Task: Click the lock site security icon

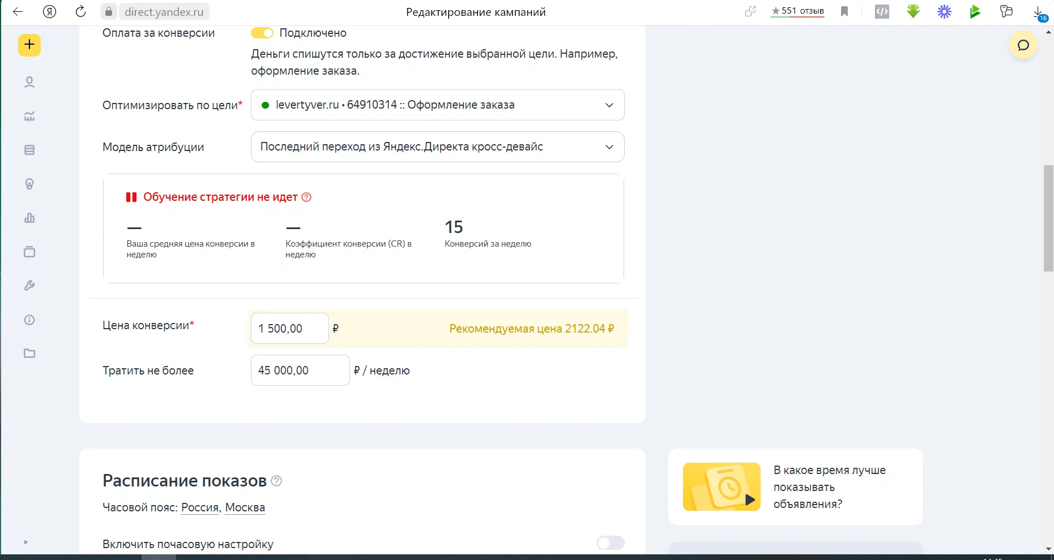Action: [x=109, y=11]
